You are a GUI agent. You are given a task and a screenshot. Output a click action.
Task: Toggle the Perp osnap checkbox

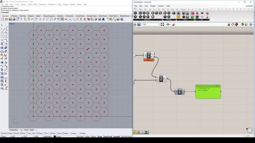pyautogui.click(x=37, y=133)
